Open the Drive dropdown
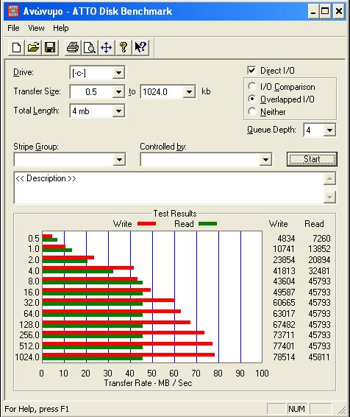 click(x=118, y=73)
